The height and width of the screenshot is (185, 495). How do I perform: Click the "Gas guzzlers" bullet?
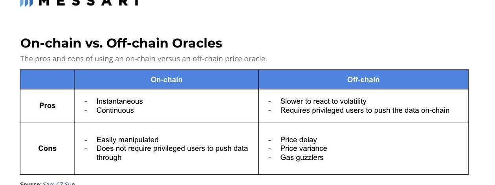(302, 158)
